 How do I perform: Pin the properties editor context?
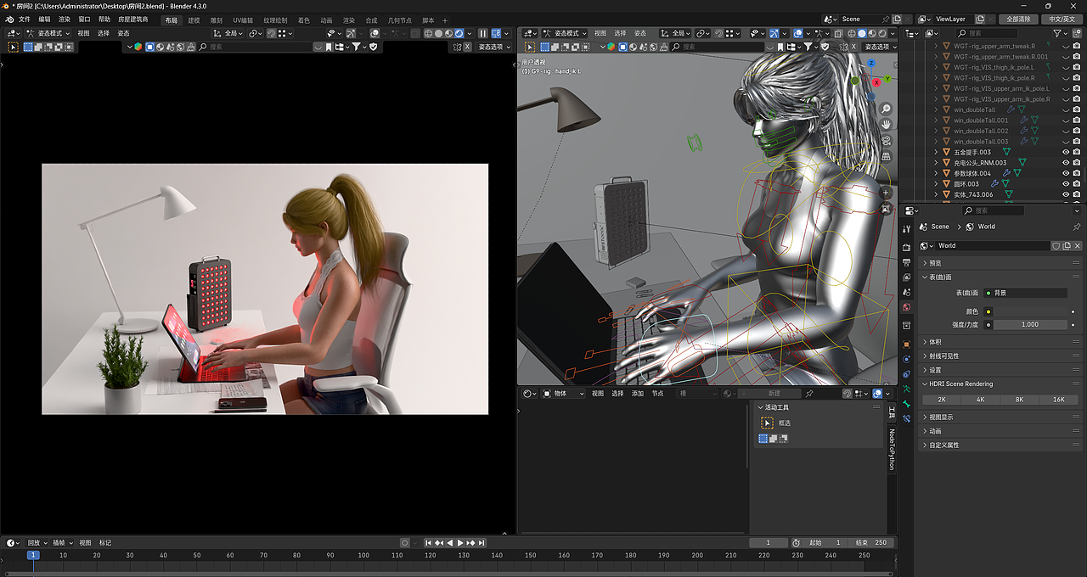[x=1077, y=227]
